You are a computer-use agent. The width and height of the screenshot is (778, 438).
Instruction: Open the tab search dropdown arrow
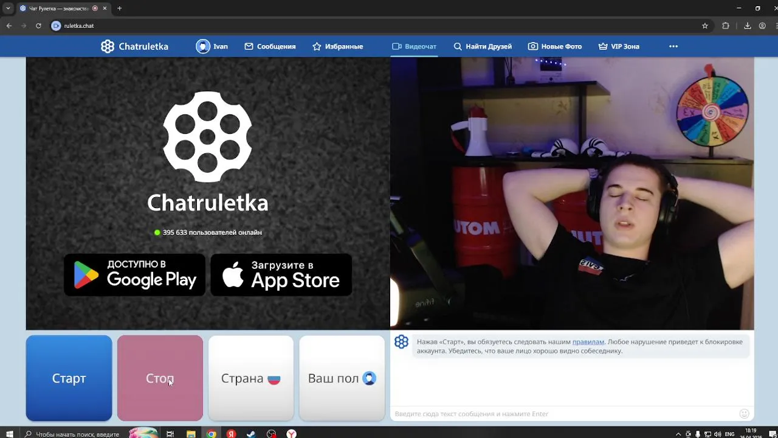[8, 9]
